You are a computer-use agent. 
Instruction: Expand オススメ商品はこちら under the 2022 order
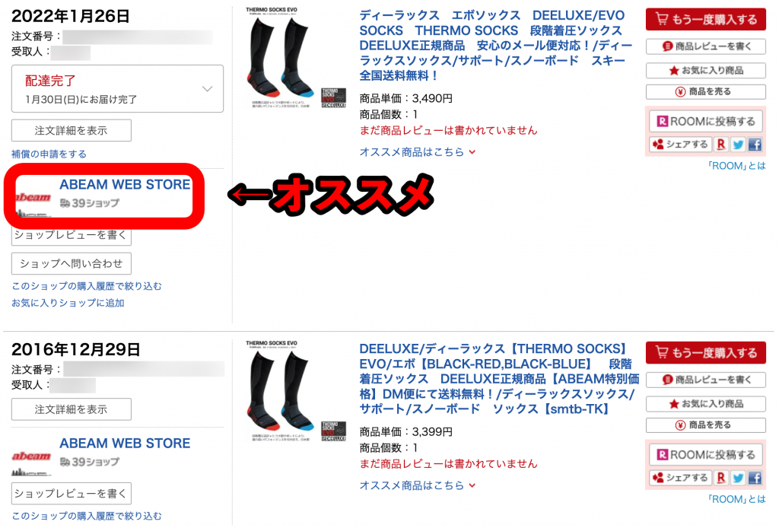tap(418, 152)
